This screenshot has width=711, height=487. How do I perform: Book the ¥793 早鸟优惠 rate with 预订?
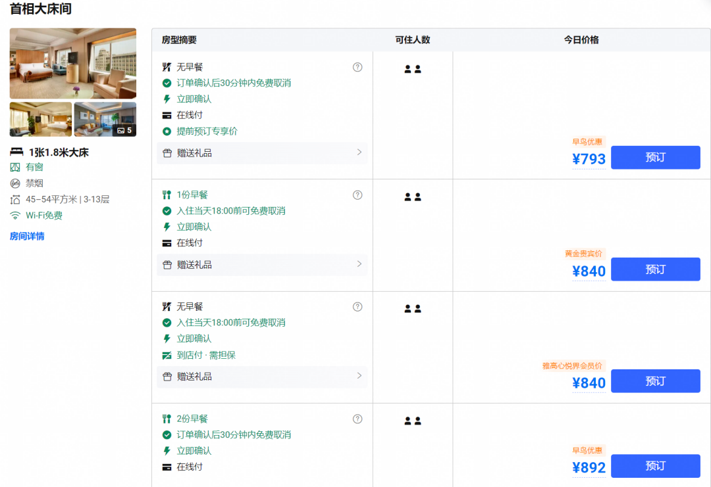[655, 158]
